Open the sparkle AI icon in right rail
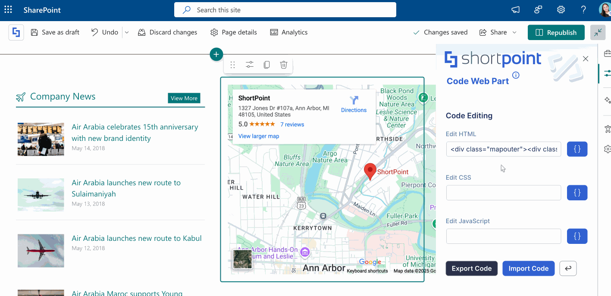 point(607,100)
